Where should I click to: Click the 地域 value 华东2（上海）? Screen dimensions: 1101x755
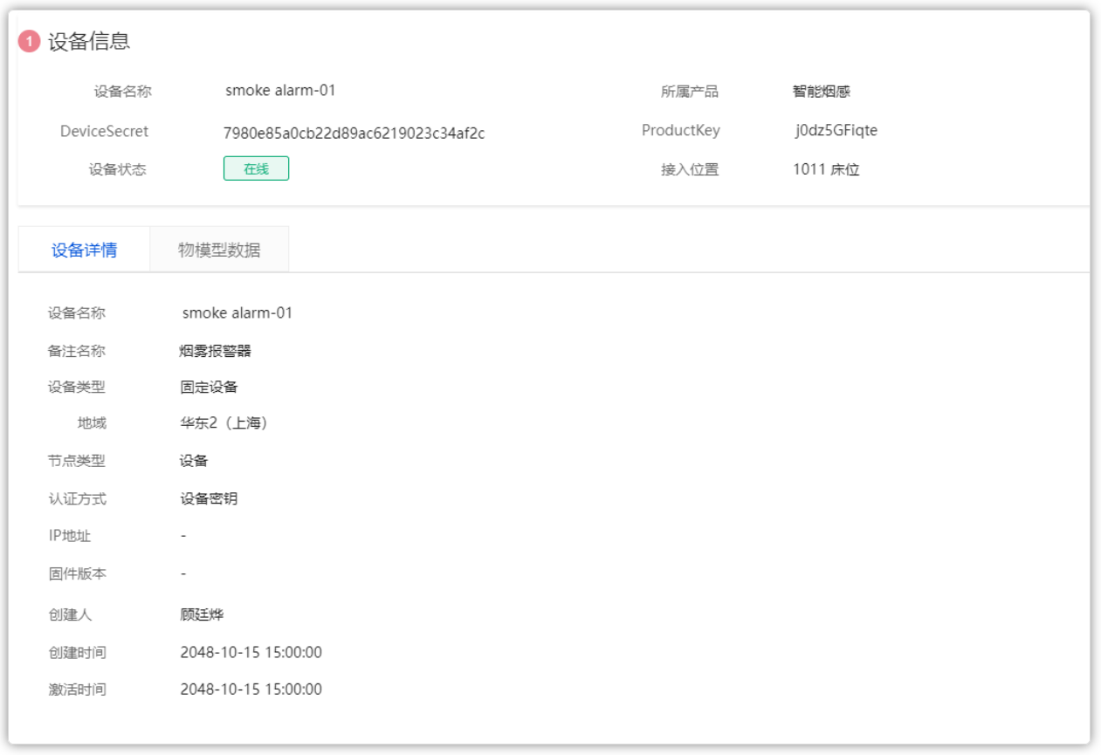(x=224, y=423)
